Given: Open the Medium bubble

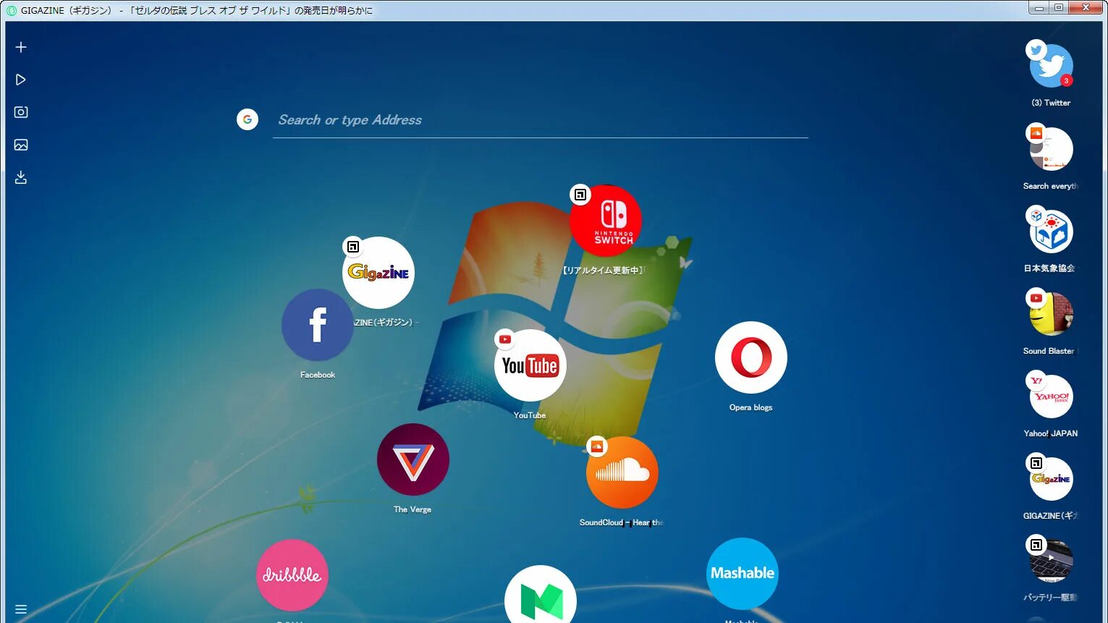Looking at the screenshot, I should click(541, 597).
